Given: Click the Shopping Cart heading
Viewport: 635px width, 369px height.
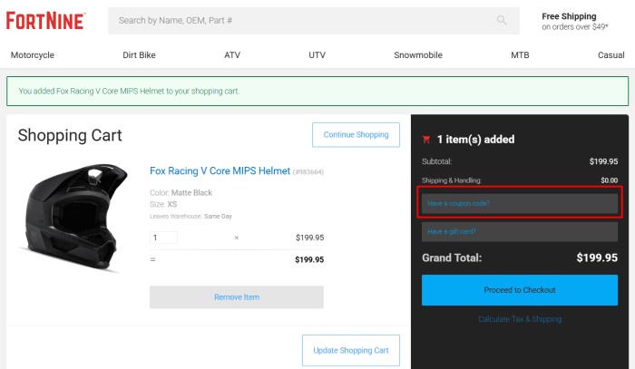Looking at the screenshot, I should [70, 135].
